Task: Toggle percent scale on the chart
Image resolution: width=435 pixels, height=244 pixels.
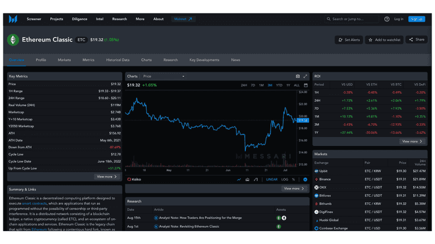Action: tap(294, 179)
